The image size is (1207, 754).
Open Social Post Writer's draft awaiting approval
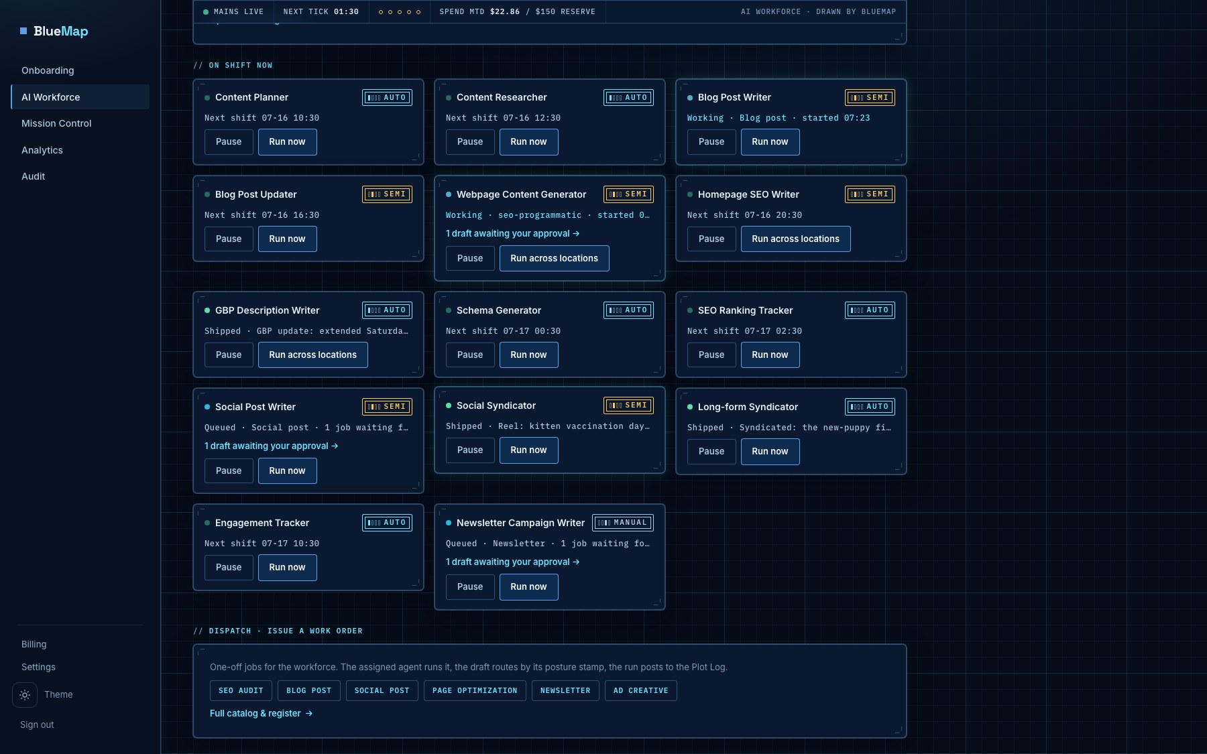(x=271, y=446)
